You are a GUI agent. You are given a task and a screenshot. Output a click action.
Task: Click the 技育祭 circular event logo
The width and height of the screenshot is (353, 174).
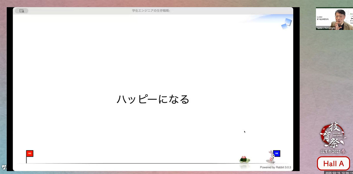click(x=333, y=137)
